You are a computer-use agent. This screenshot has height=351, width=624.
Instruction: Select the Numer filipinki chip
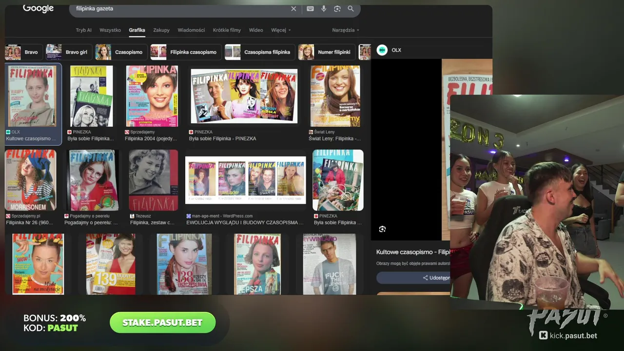[x=327, y=52]
